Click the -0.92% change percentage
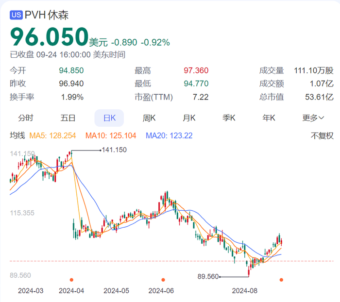This screenshot has height=302, width=340. tap(155, 43)
